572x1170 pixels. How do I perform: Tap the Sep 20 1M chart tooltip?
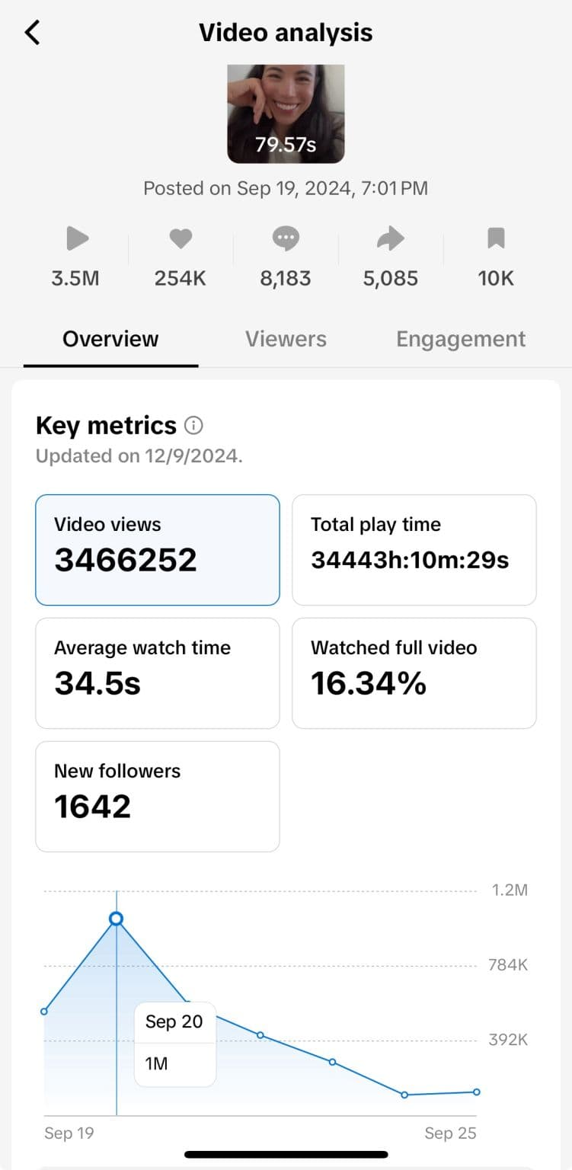click(174, 1044)
